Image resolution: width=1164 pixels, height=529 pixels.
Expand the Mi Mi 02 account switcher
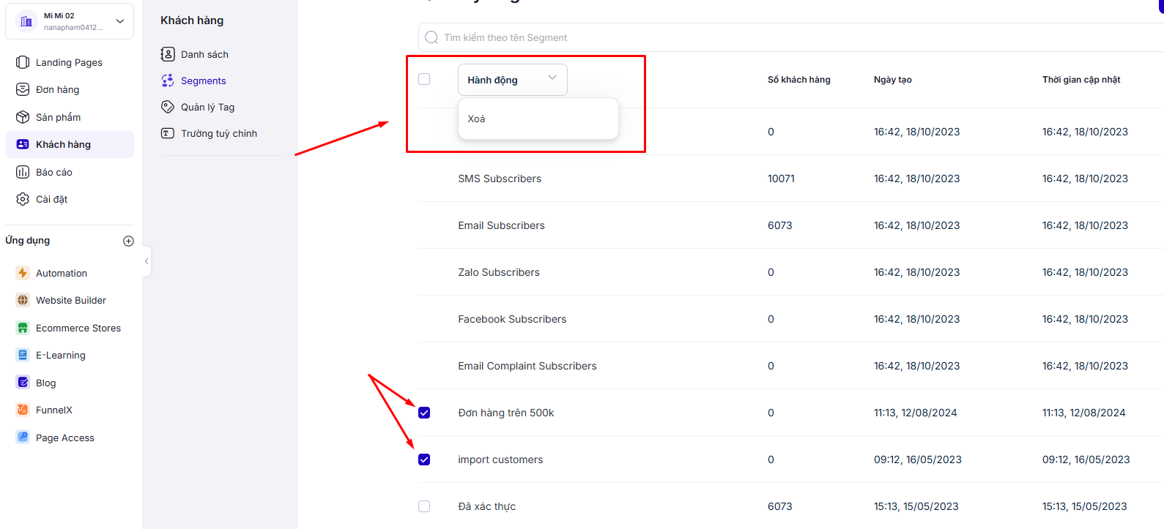pyautogui.click(x=120, y=21)
